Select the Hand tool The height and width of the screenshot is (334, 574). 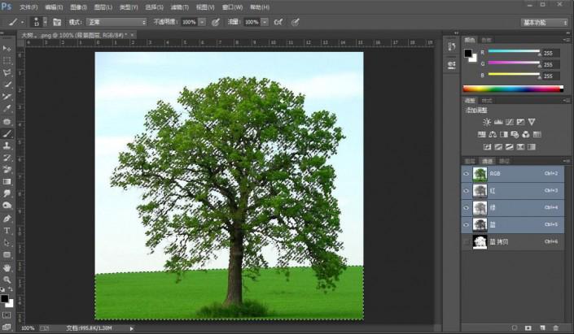point(7,267)
